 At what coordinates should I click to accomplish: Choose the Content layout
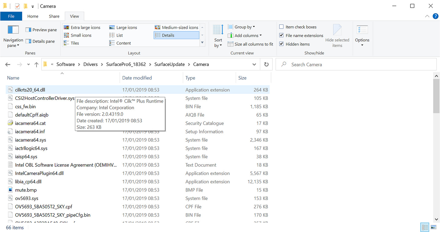(x=120, y=43)
